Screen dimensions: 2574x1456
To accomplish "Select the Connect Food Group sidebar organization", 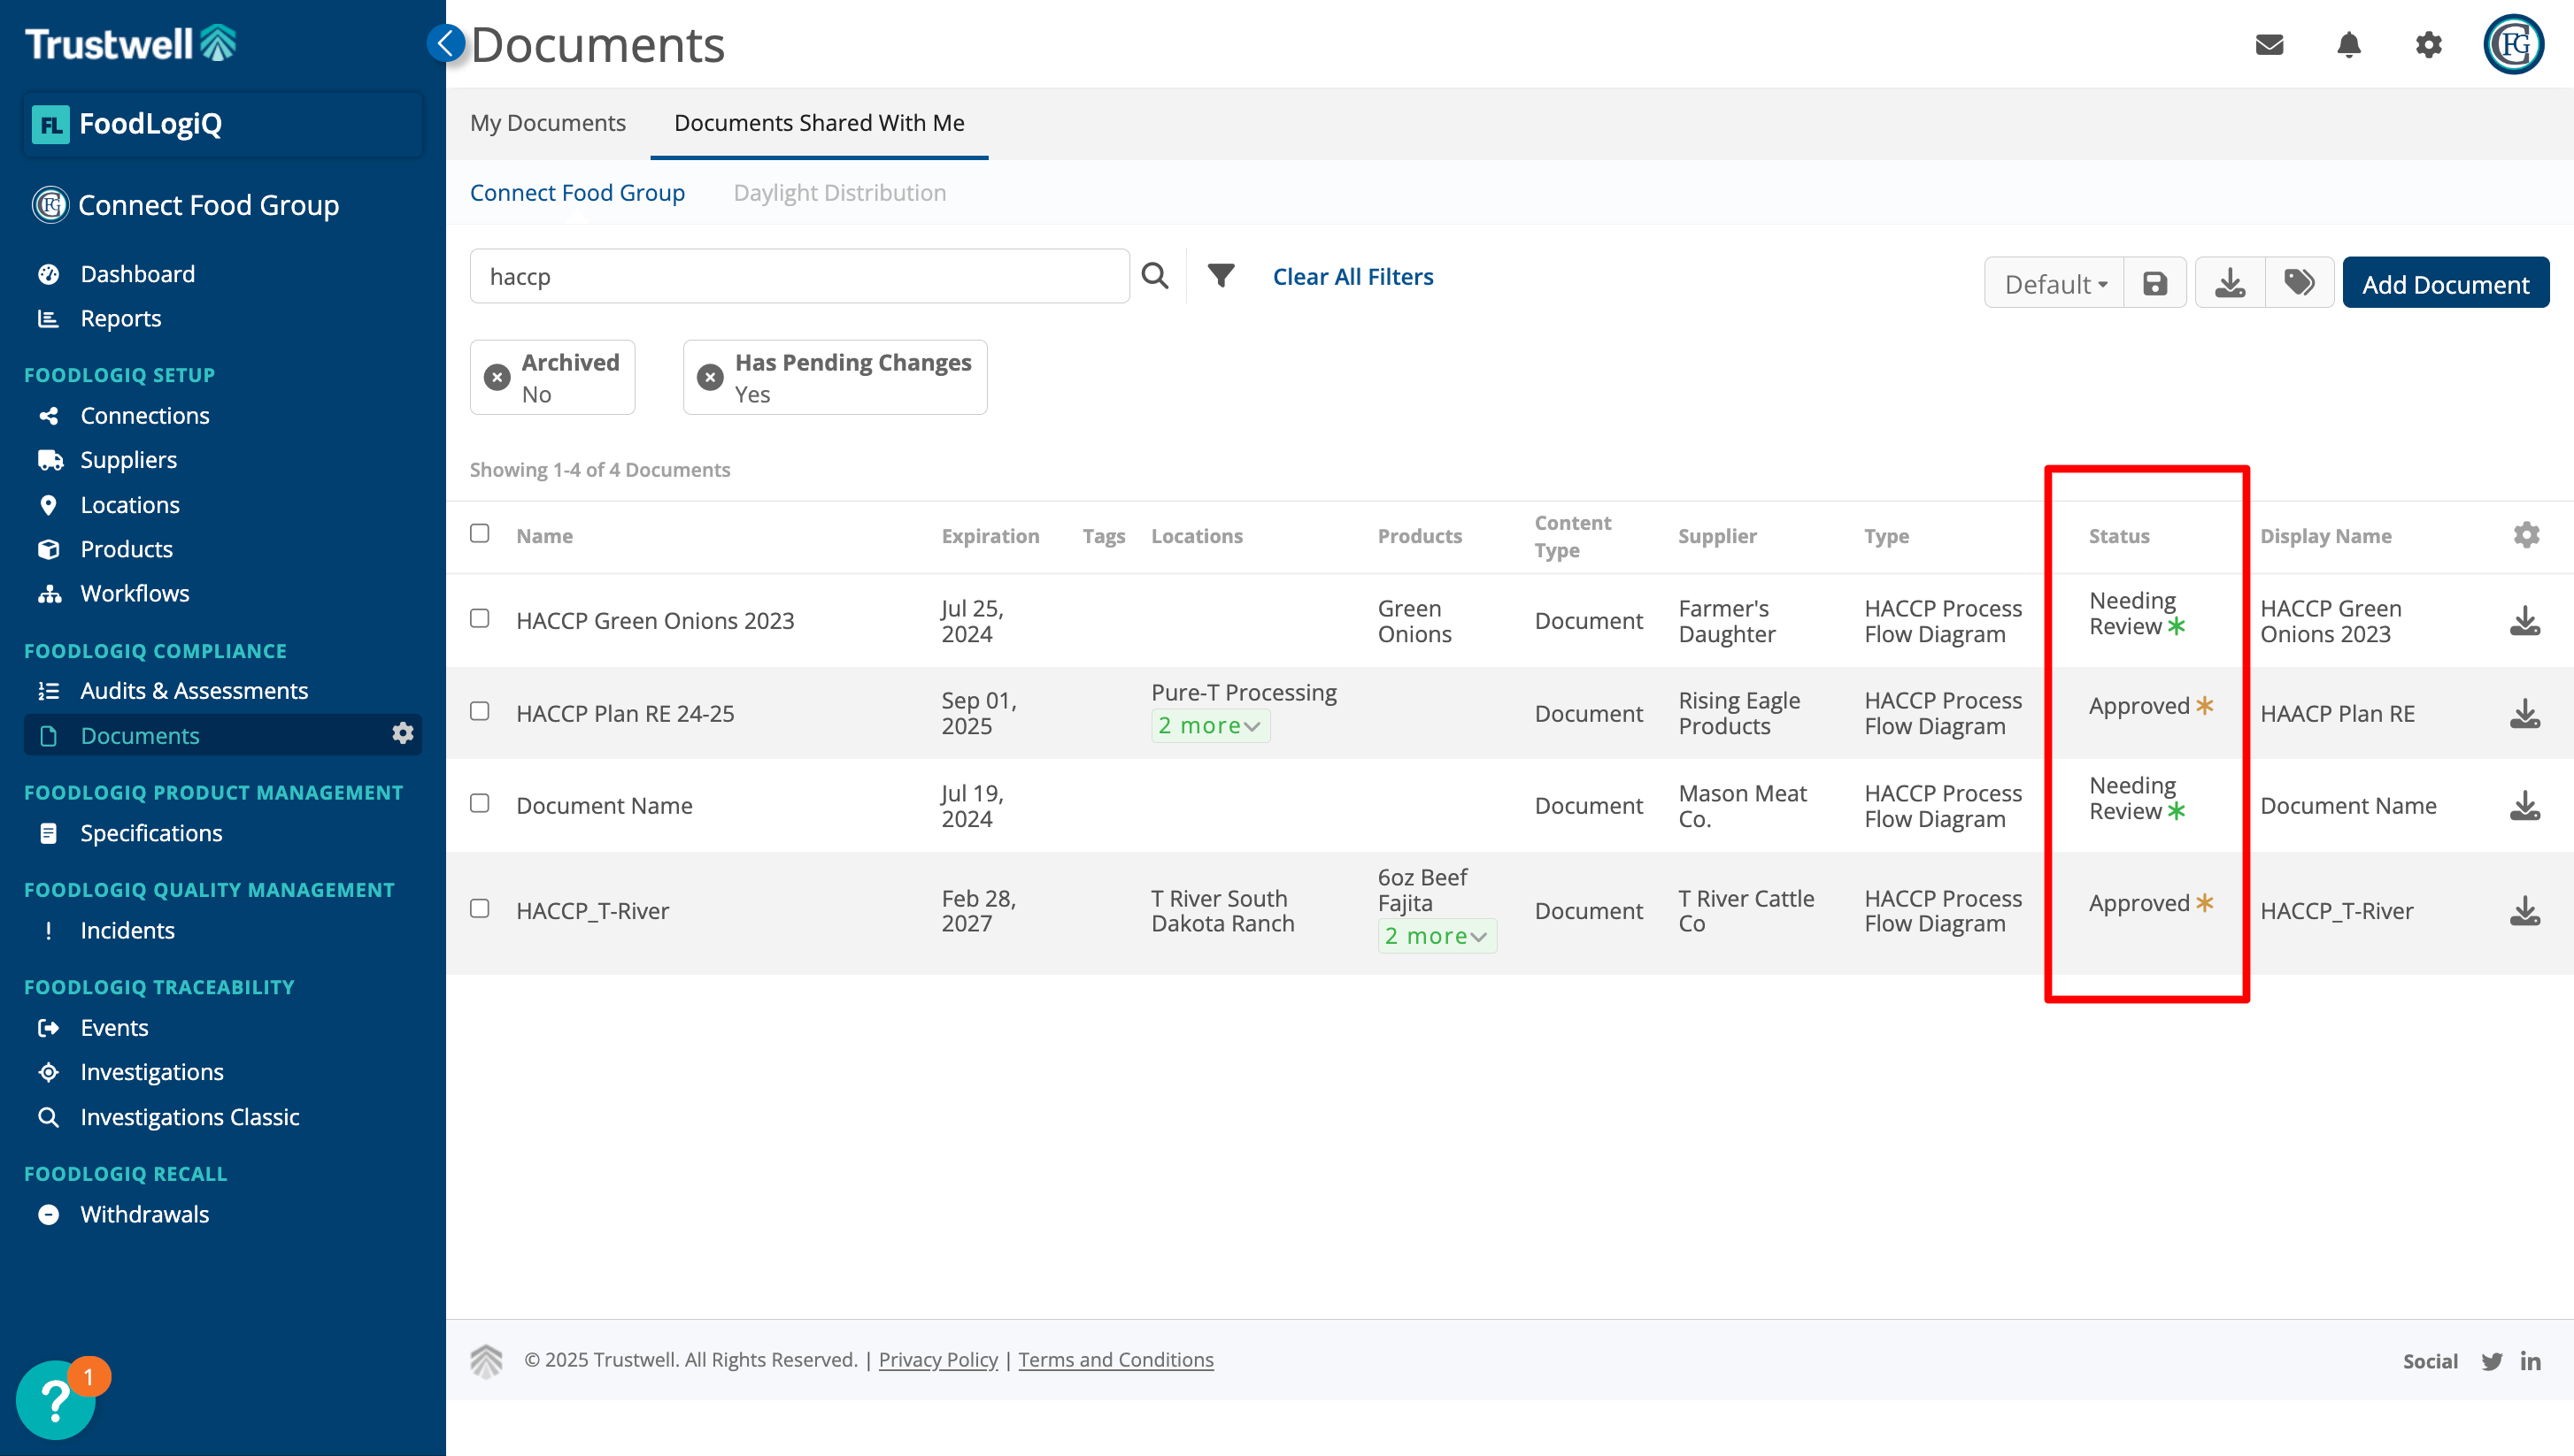I will 186,205.
